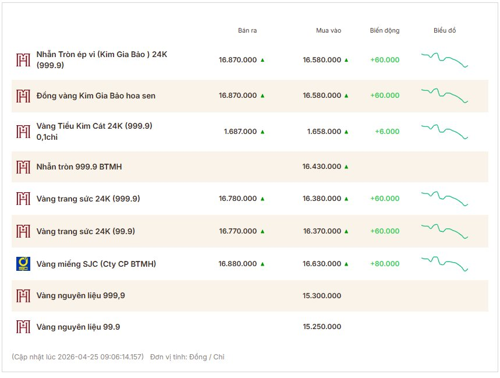Click the logo beside Vàng nguyên liệu 99.9
Image resolution: width=500 pixels, height=378 pixels.
(x=23, y=327)
